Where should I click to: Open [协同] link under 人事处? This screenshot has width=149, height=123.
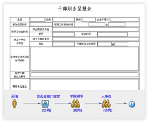(x=108, y=110)
